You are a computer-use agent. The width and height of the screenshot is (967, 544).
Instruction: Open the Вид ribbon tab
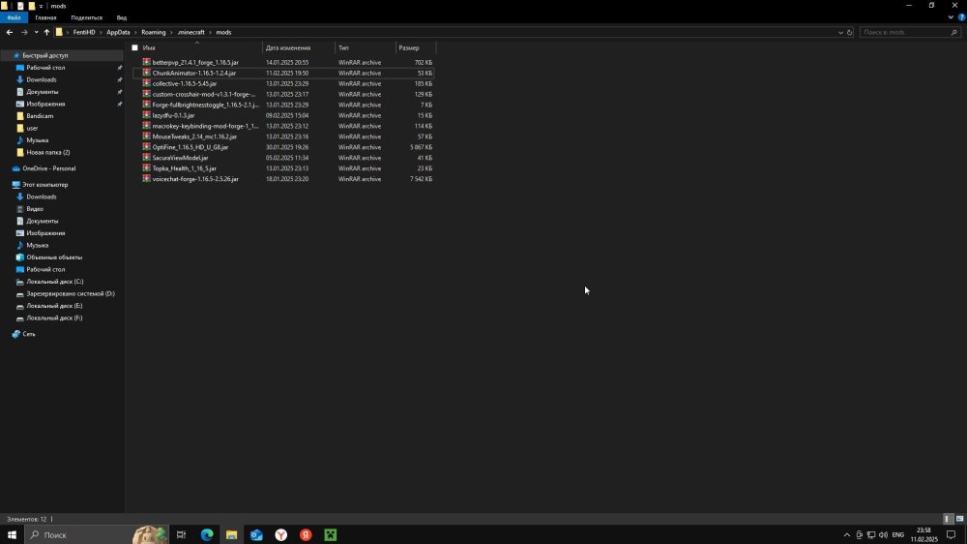(x=122, y=17)
